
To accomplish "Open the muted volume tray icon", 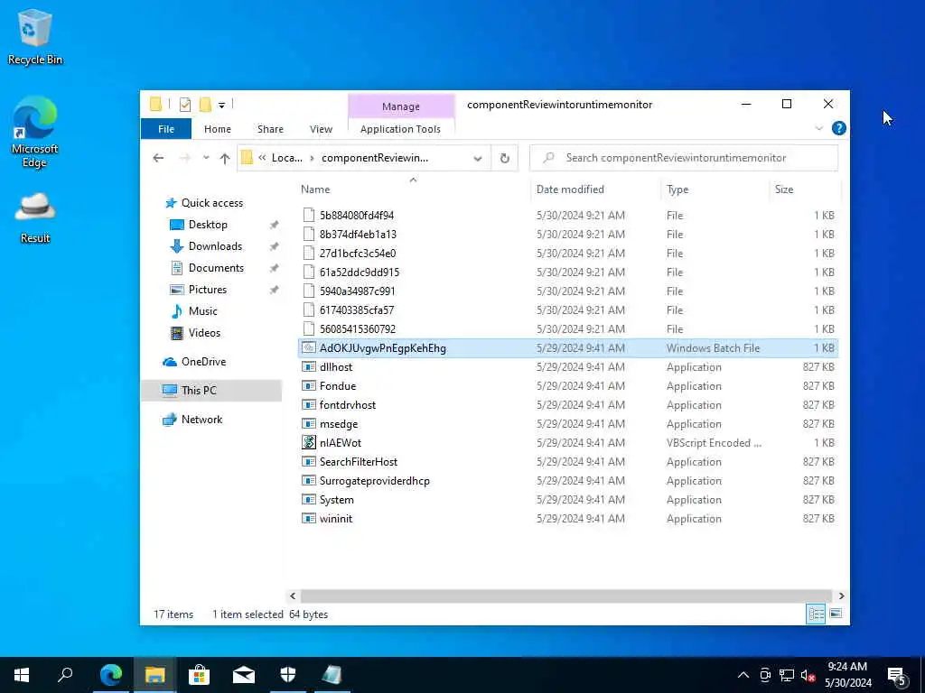I will [808, 675].
